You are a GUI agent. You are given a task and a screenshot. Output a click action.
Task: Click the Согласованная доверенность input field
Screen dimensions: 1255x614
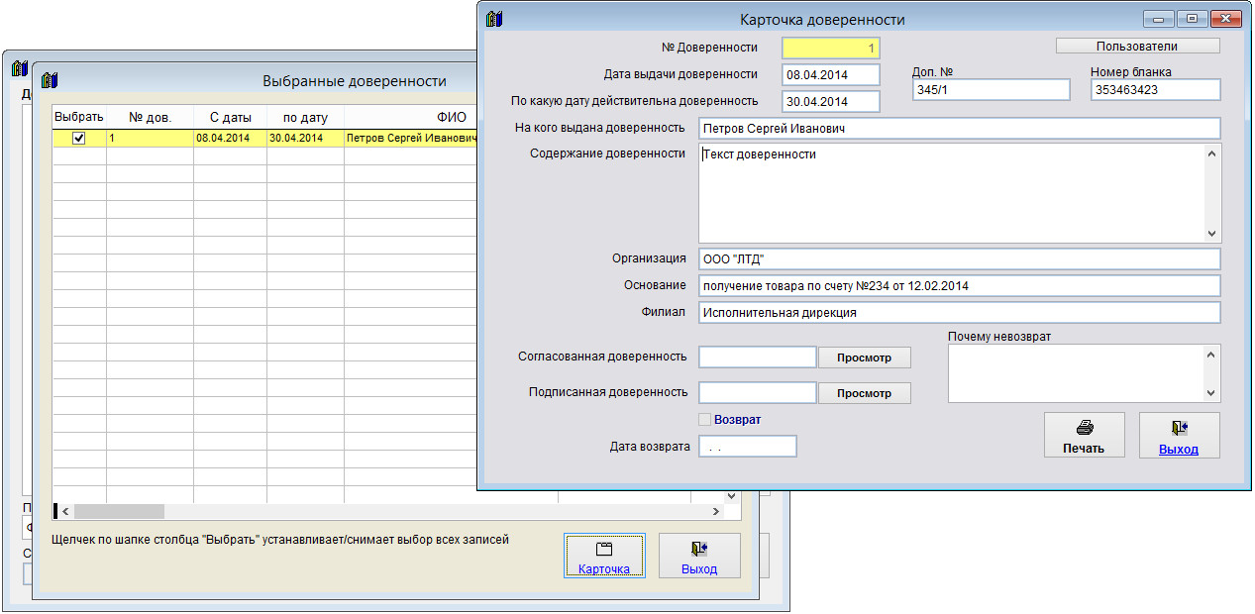[x=758, y=357]
